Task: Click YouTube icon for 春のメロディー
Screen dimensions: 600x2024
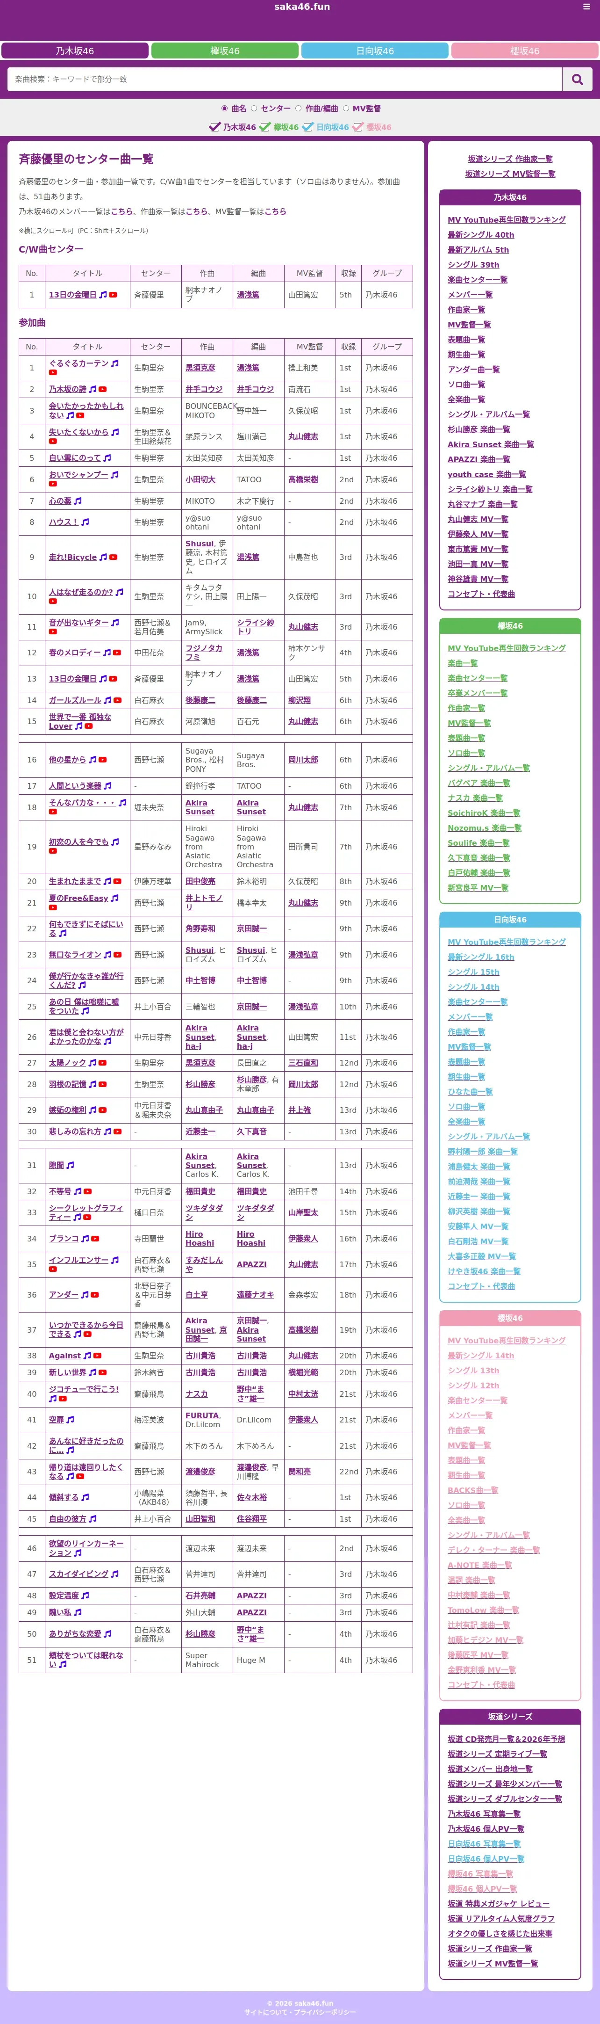Action: (x=117, y=652)
